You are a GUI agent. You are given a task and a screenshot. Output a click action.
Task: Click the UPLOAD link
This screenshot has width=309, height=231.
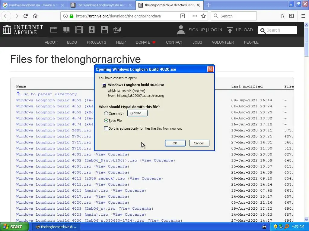click(x=244, y=30)
